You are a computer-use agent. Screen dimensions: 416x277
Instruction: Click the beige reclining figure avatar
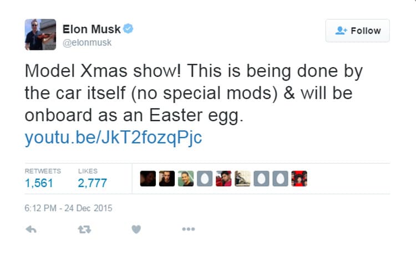coord(242,178)
